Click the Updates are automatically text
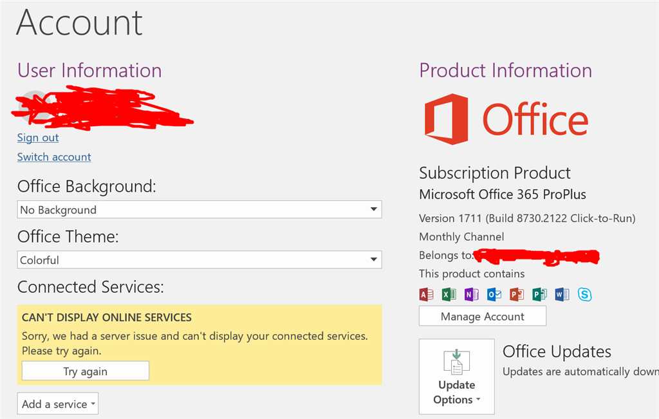The height and width of the screenshot is (419, 659). (580, 371)
